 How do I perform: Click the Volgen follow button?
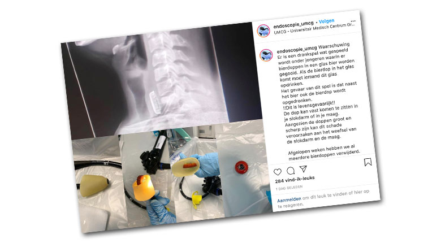(x=327, y=21)
